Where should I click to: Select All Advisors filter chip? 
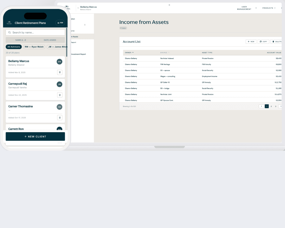pos(14,47)
